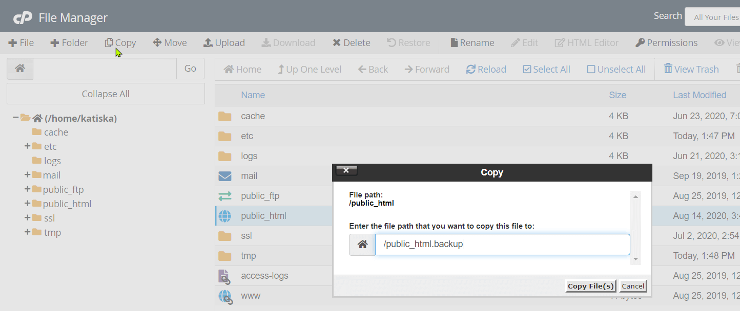740x311 pixels.
Task: Go Up One Level
Action: point(310,70)
